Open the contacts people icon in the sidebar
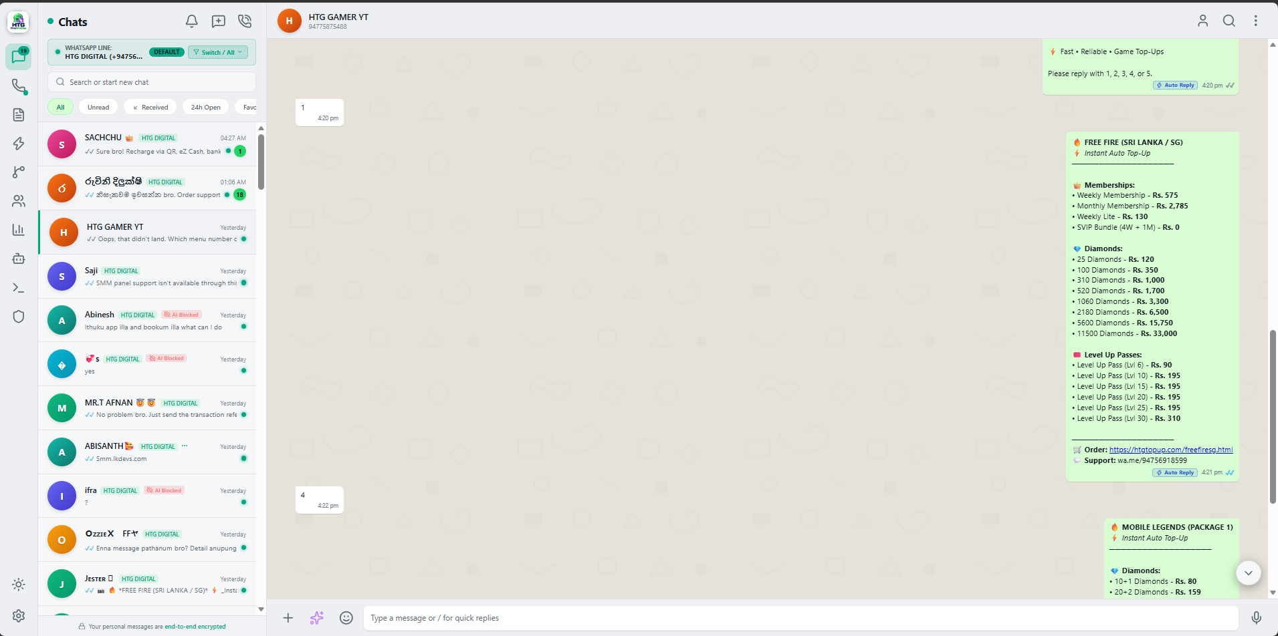The width and height of the screenshot is (1278, 636). pos(19,201)
